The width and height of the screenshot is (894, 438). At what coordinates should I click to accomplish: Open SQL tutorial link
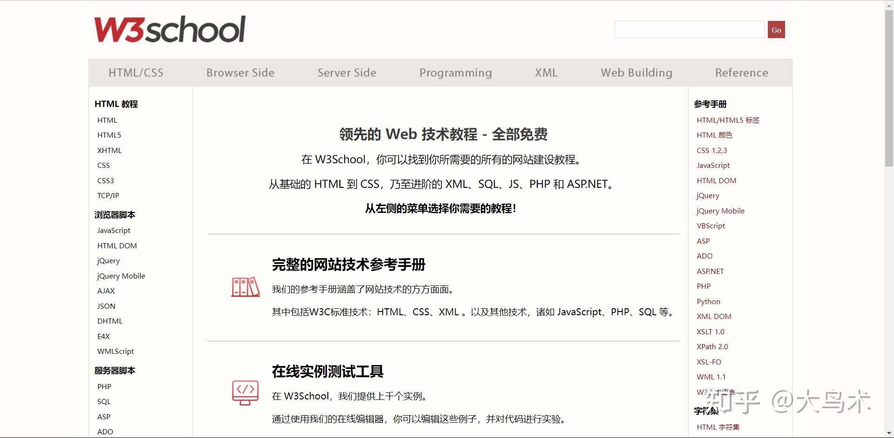[104, 401]
